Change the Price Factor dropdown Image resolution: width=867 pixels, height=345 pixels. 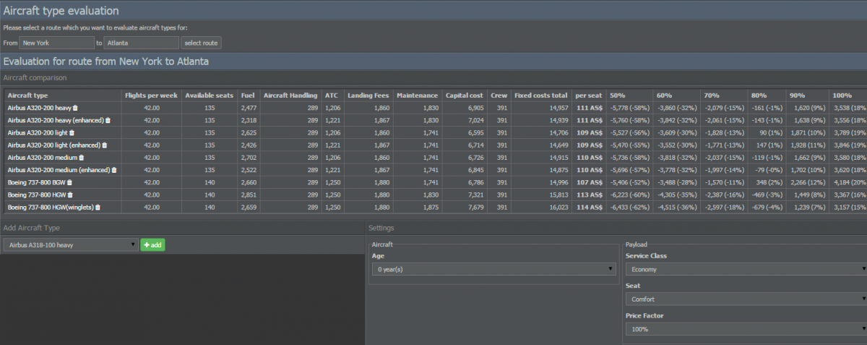[x=746, y=329]
